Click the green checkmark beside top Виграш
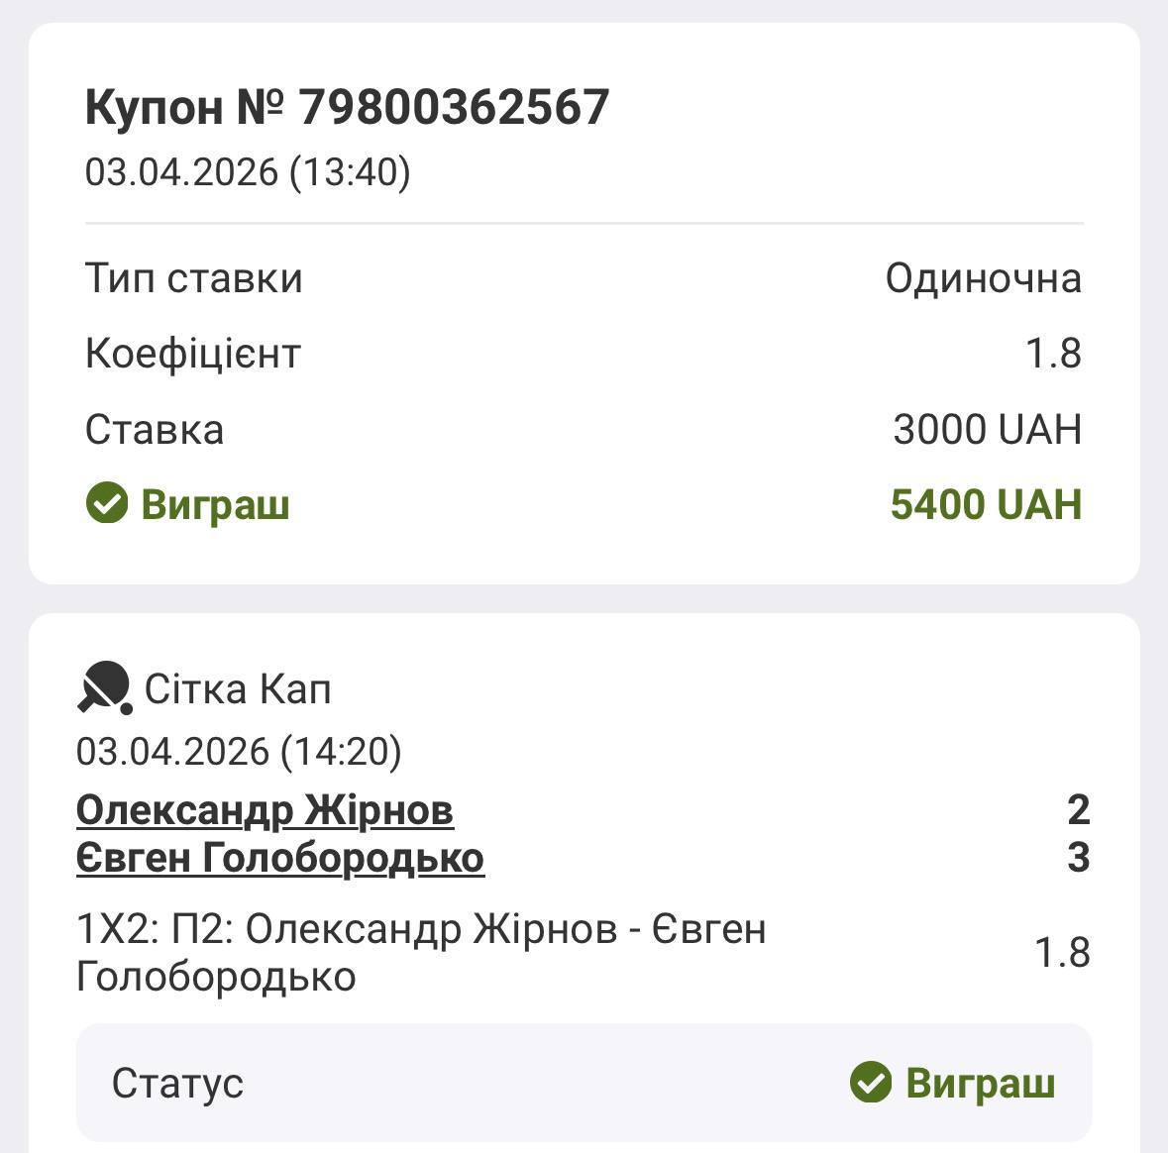Image resolution: width=1168 pixels, height=1153 pixels. (107, 503)
